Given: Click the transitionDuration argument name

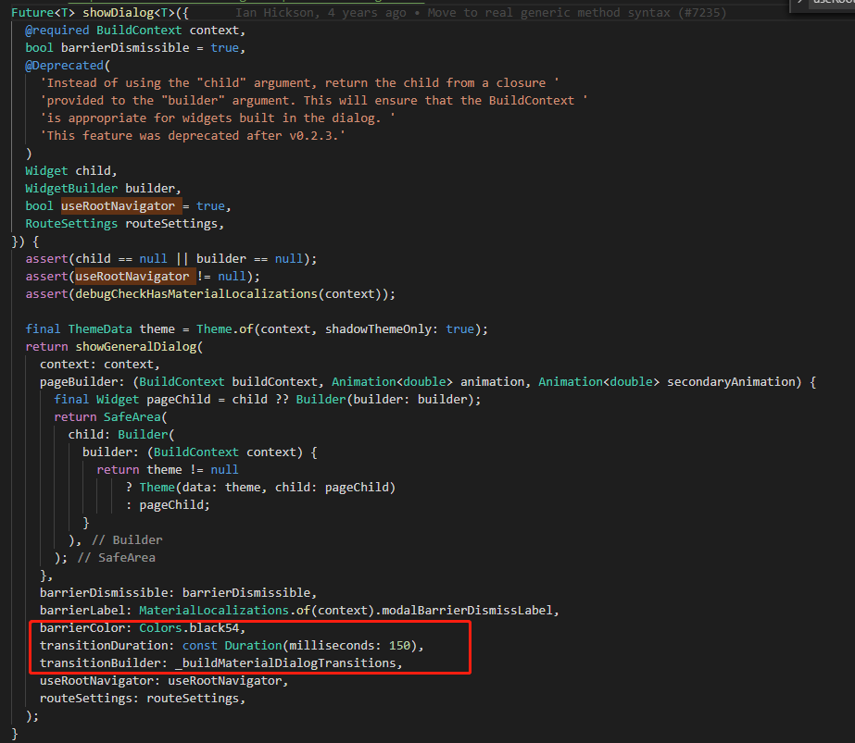Looking at the screenshot, I should click(103, 646).
